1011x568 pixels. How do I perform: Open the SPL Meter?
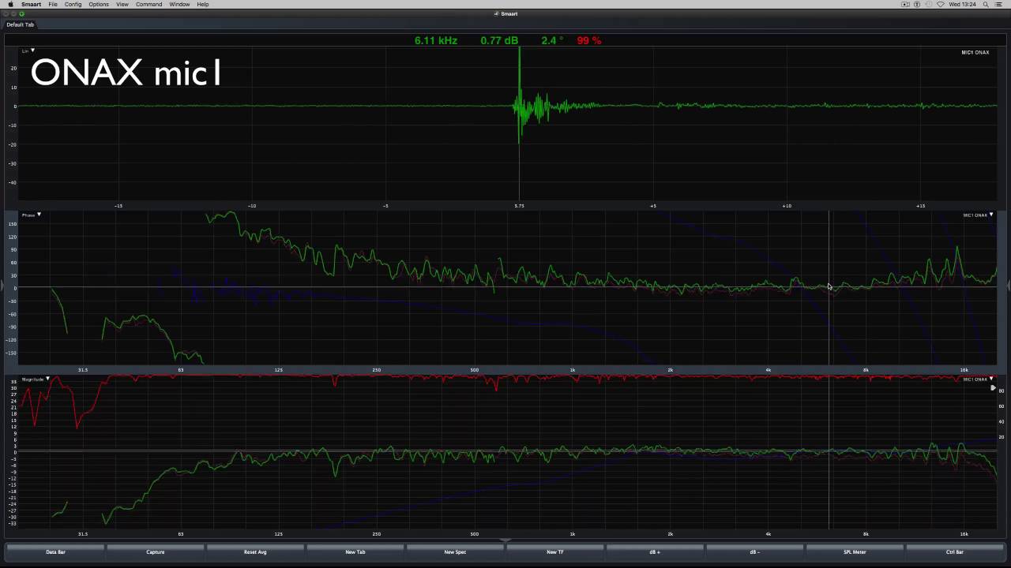tap(855, 552)
